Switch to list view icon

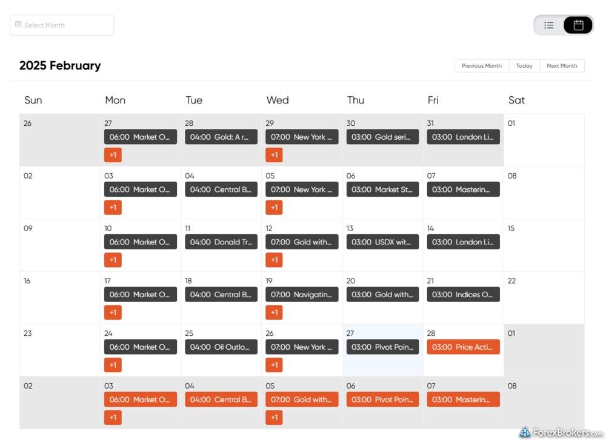(x=549, y=25)
